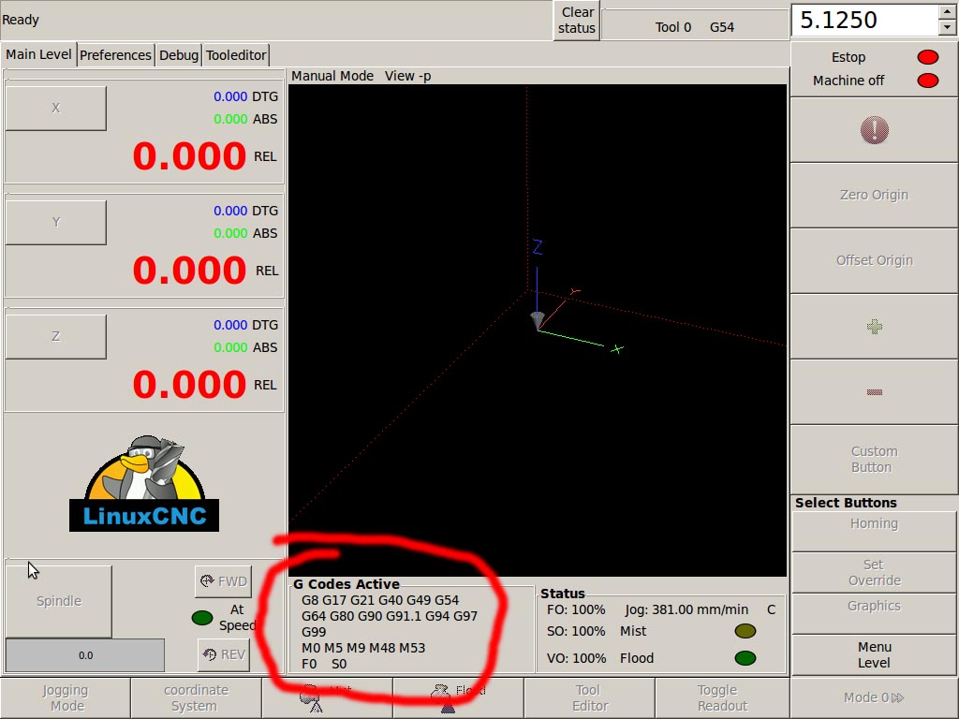The width and height of the screenshot is (959, 719).
Task: Open the Debug tab
Action: click(x=179, y=55)
